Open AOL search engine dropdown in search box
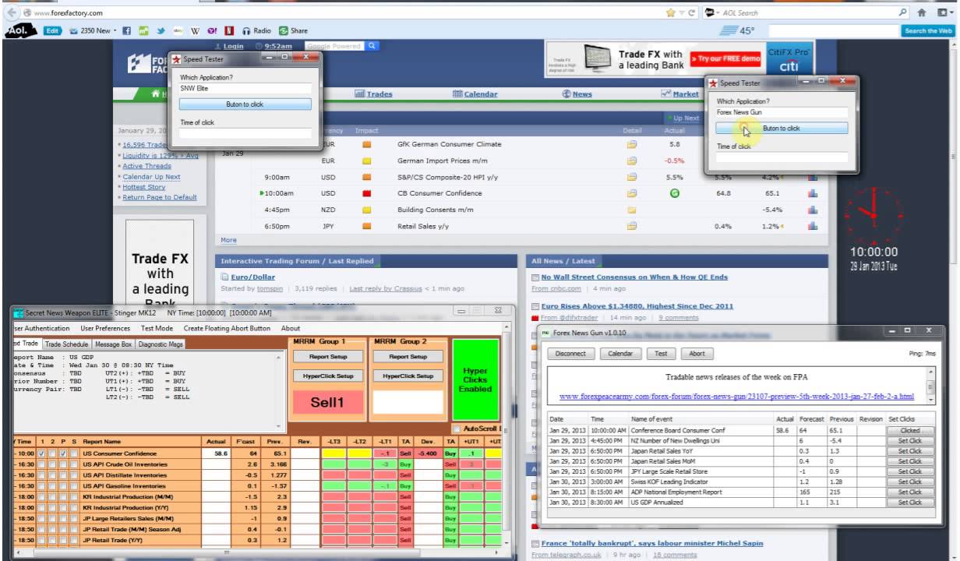 719,12
